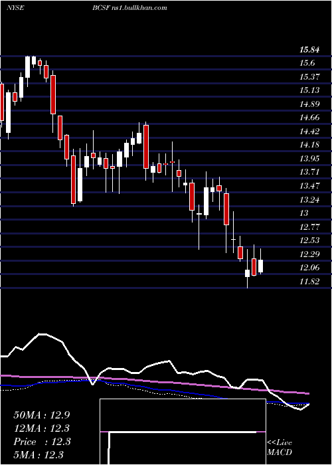Viewport: 332px width, 465px height.
Task: Click the 12.29 price axis label
Action: click(309, 254)
